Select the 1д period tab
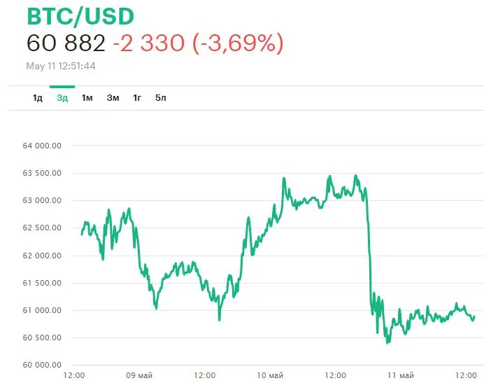This screenshot has width=498, height=390. point(38,98)
